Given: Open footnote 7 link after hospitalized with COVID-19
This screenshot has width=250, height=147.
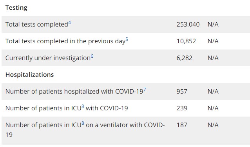Looking at the screenshot, I should [145, 90].
